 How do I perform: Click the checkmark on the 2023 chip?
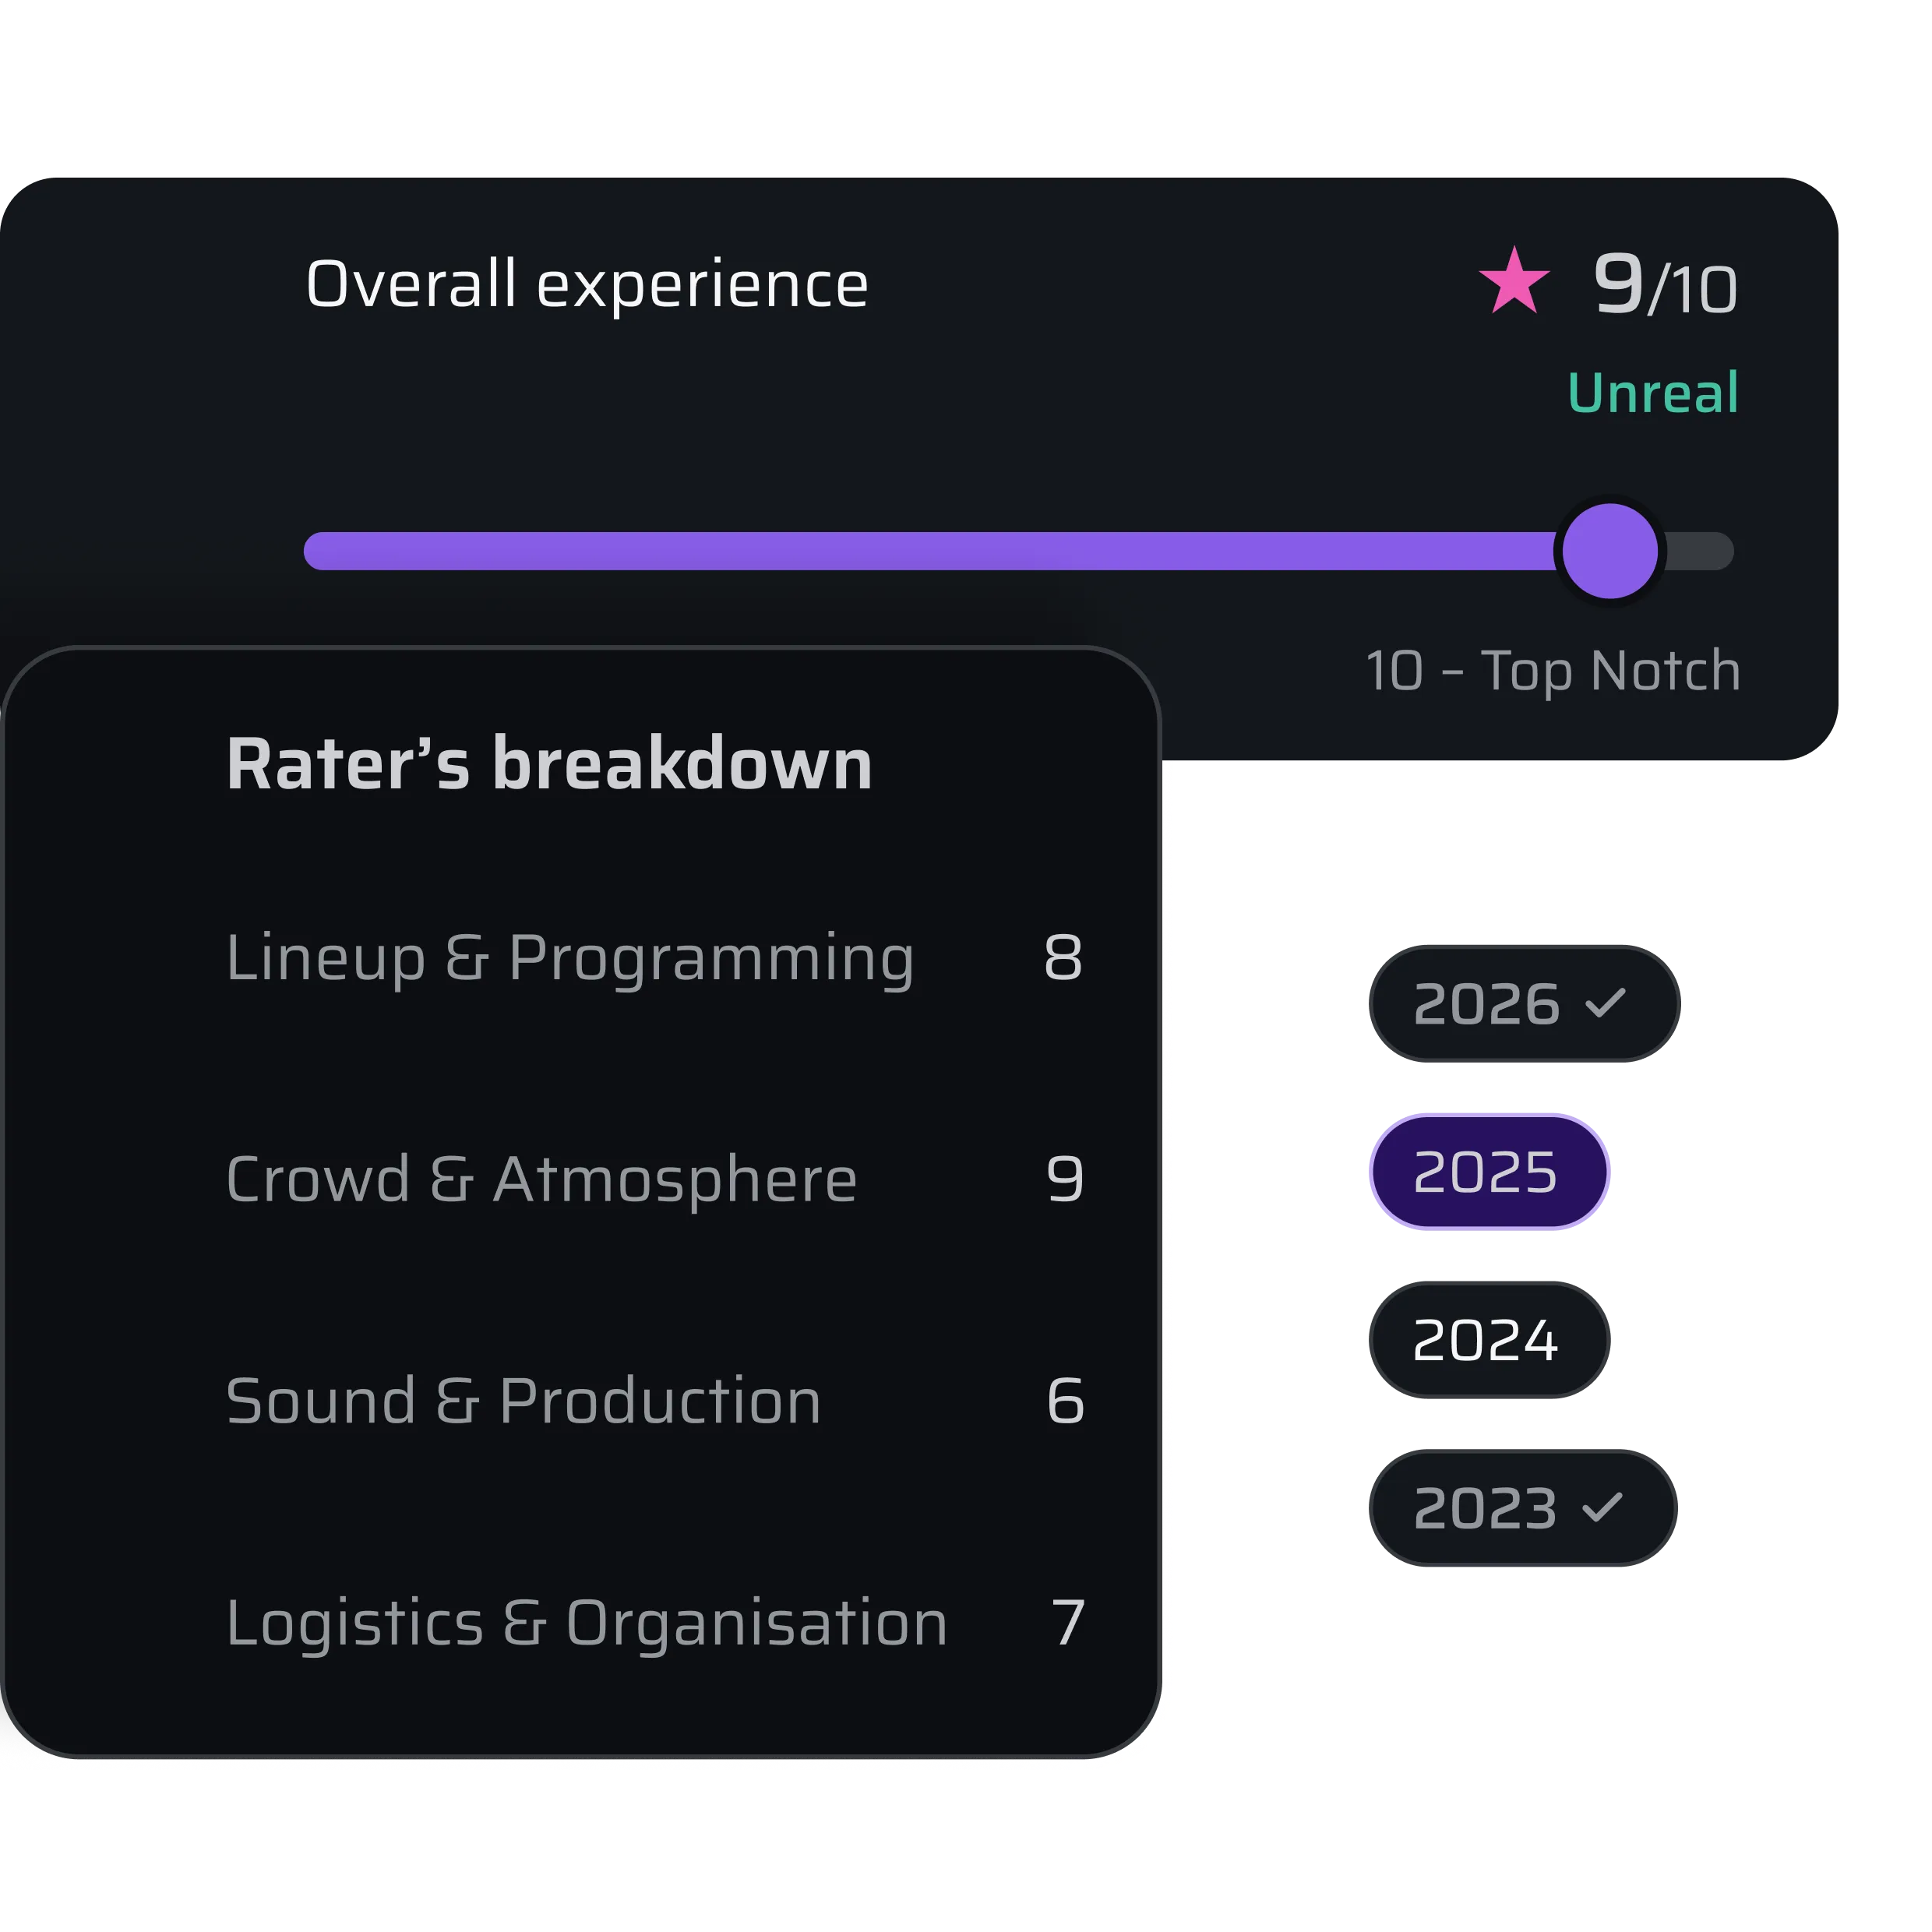click(1603, 1507)
